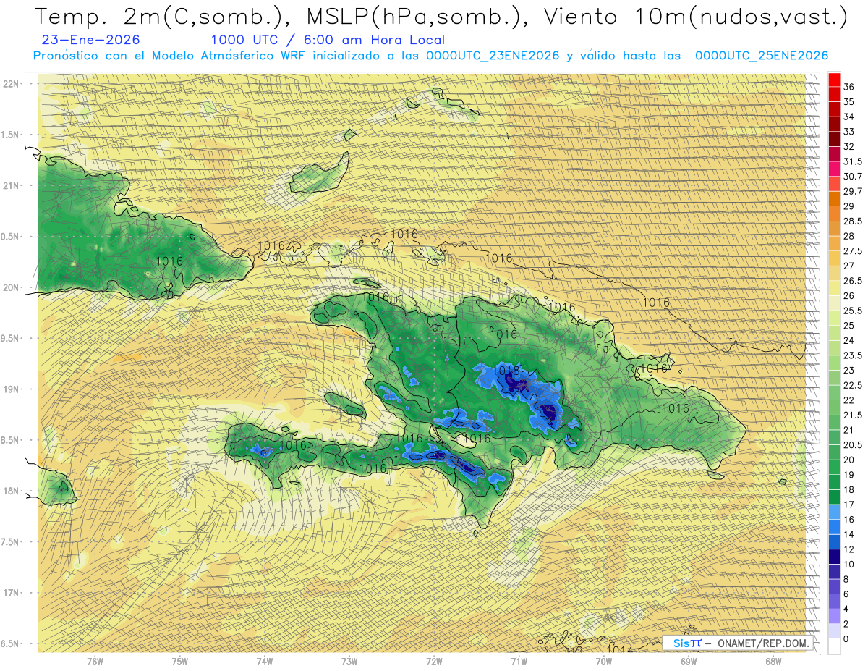Click Gonâve Island in the gulf west of Haiti
This screenshot has height=671, width=868.
344,405
